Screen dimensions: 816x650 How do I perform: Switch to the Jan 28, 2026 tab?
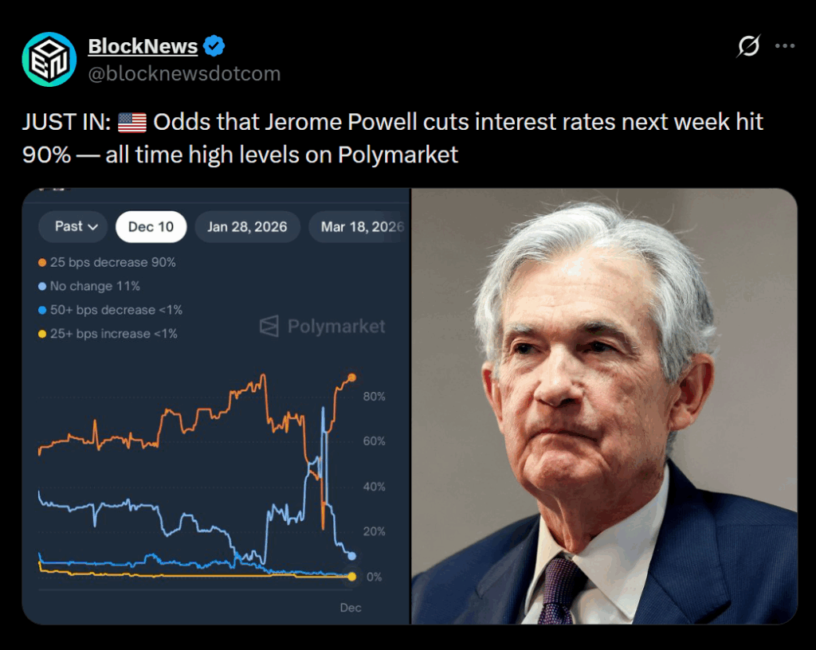point(247,227)
